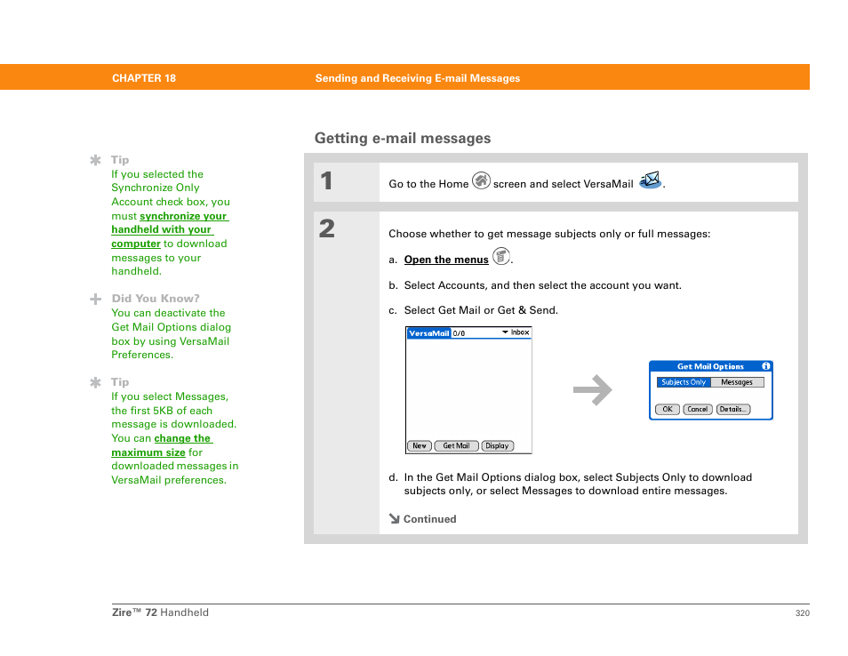
Task: Select Subjects Only in Get Mail Options
Action: 684,382
